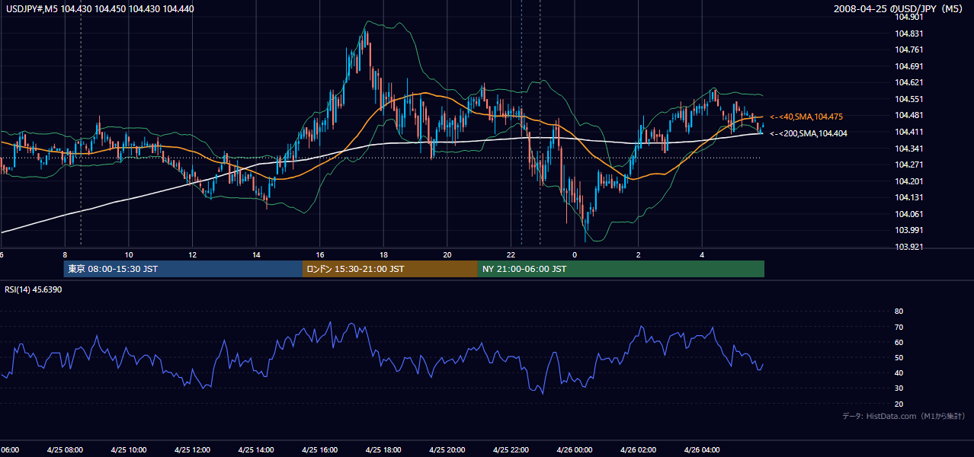Click RSI level label 80
This screenshot has height=457, width=974.
pos(899,312)
